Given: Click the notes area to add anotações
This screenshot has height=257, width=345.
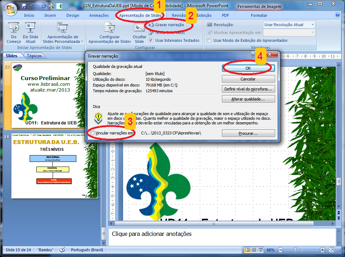Looking at the screenshot, I should [x=222, y=237].
